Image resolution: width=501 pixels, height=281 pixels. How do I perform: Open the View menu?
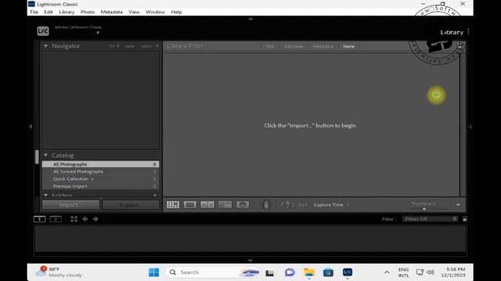click(134, 12)
